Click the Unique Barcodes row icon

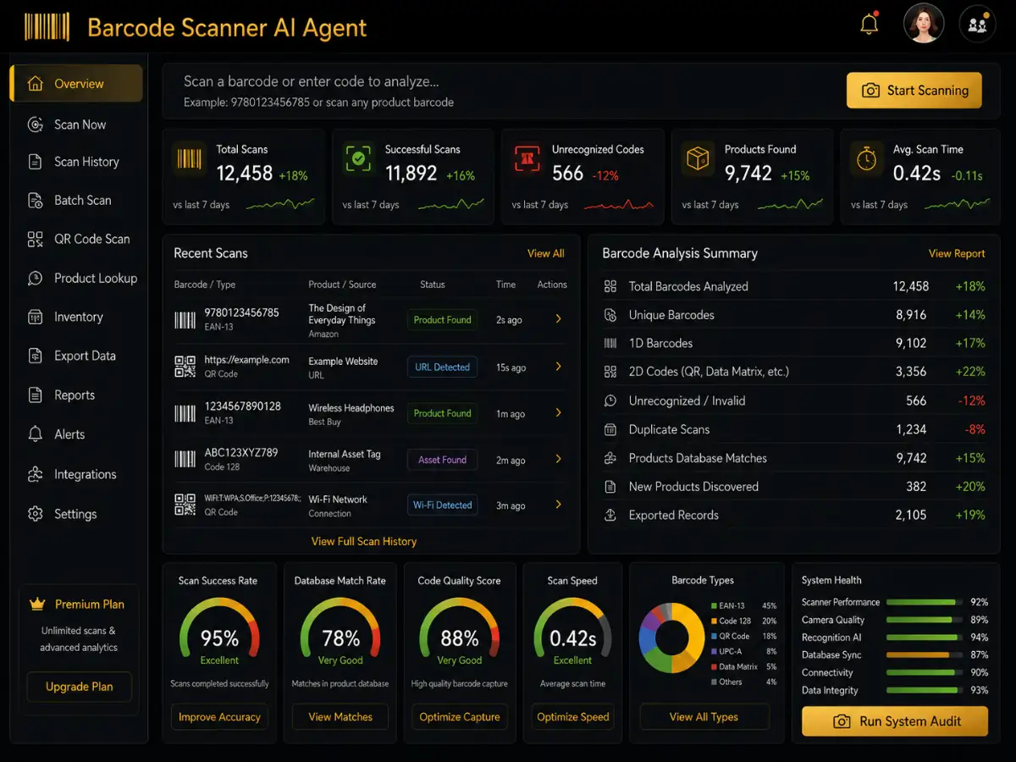610,315
